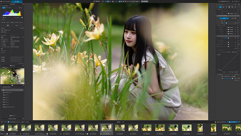Toggle the show active corrections switch

239,5
